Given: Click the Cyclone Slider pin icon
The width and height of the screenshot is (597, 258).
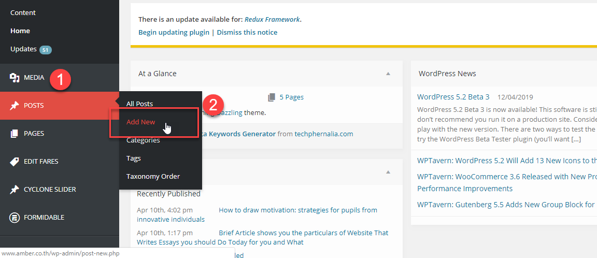Looking at the screenshot, I should pyautogui.click(x=15, y=190).
